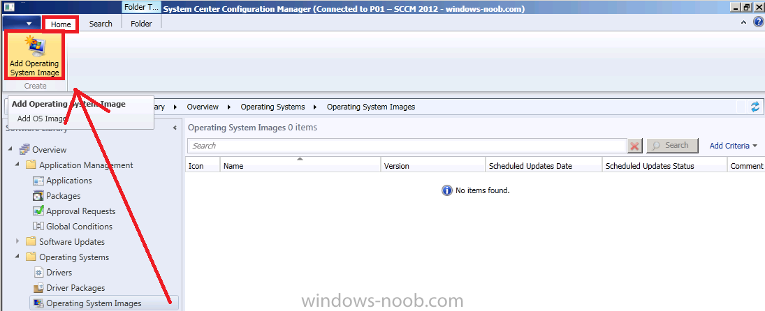Viewport: 765px width, 311px height.
Task: Click the Driver Packages icon
Action: (38, 287)
